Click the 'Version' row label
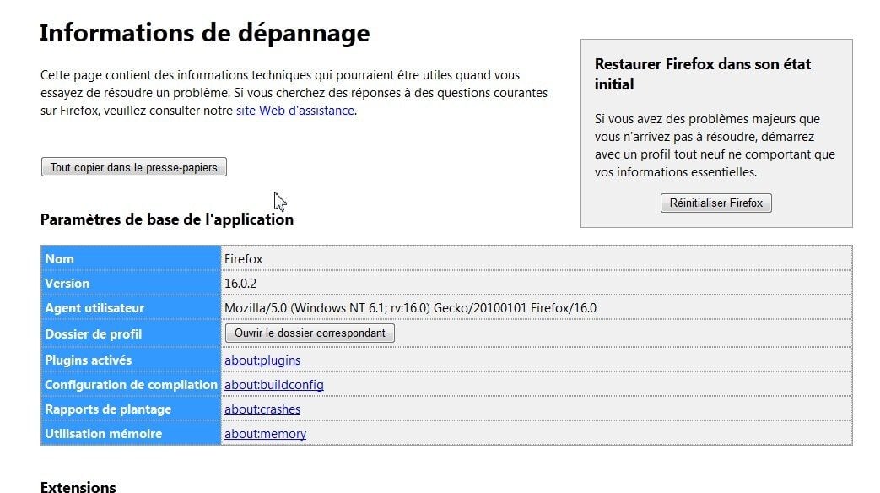 point(67,284)
